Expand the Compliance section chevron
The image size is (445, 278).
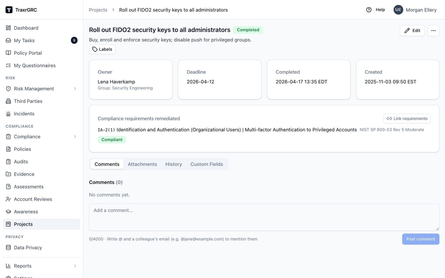click(x=75, y=136)
